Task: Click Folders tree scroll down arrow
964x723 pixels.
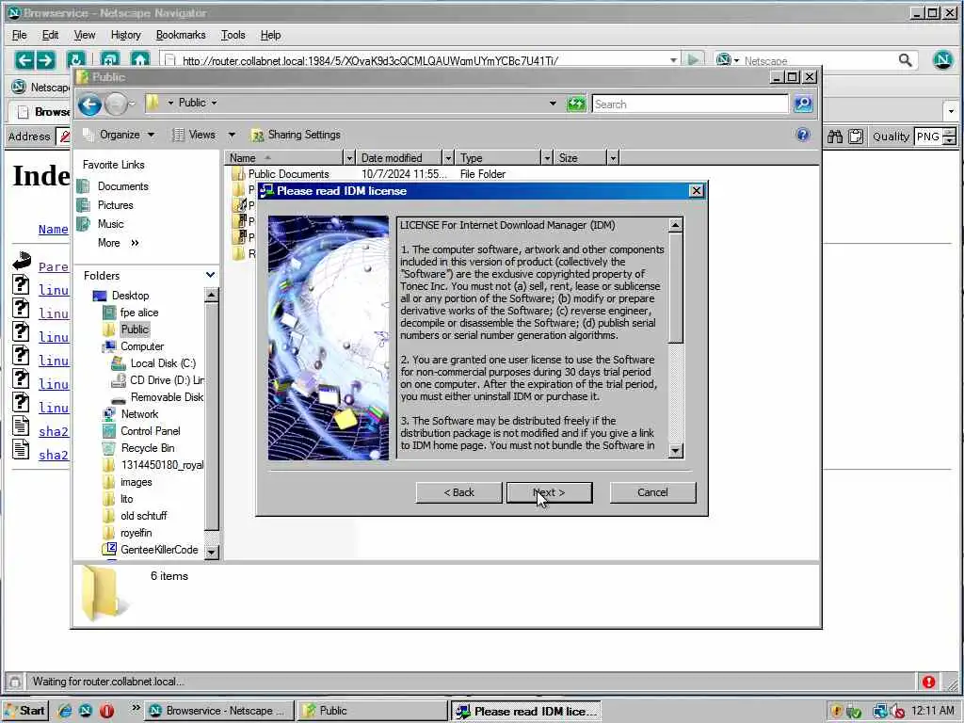Action: click(211, 552)
